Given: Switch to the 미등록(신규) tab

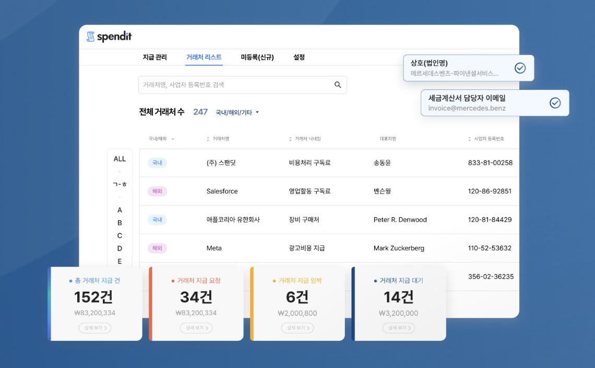Looking at the screenshot, I should click(x=257, y=57).
